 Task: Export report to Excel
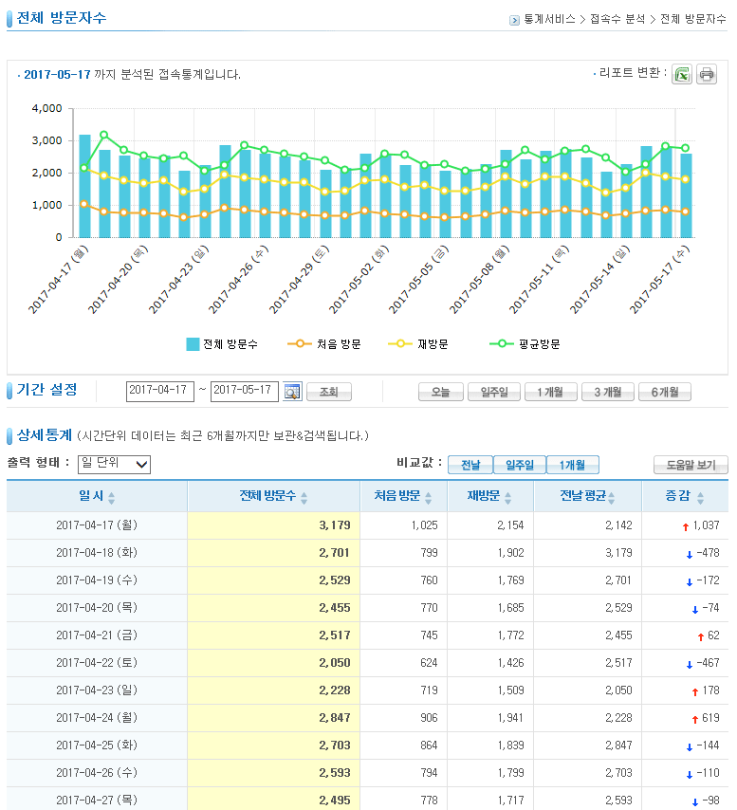coord(682,74)
